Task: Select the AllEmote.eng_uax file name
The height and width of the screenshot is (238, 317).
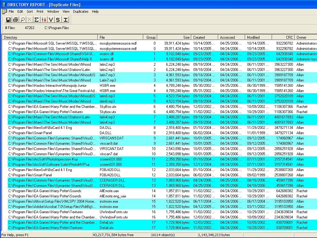Action: coord(113,196)
